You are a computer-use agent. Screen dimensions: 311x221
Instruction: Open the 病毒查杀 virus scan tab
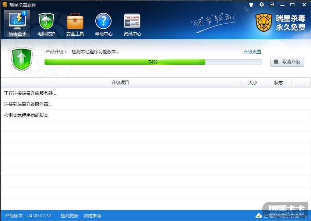[17, 24]
